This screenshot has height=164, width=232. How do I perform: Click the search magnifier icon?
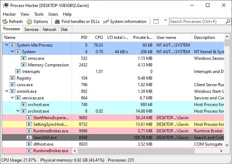click(228, 22)
